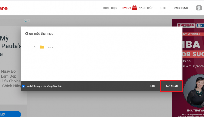Uncheck Lưu trữ trong phân vùng đảm bảo
This screenshot has height=117, width=204.
click(x=23, y=86)
